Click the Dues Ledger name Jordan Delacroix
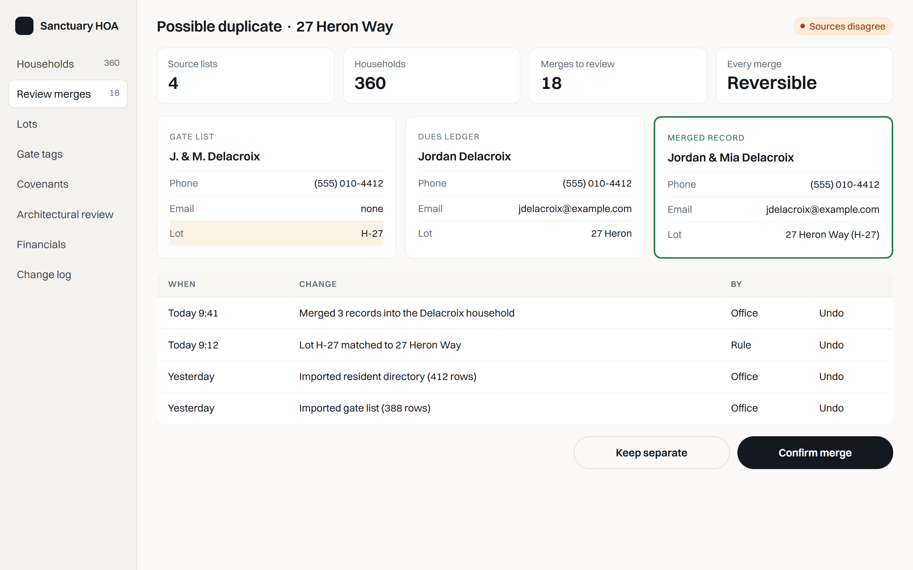Image resolution: width=913 pixels, height=570 pixels. click(x=464, y=156)
